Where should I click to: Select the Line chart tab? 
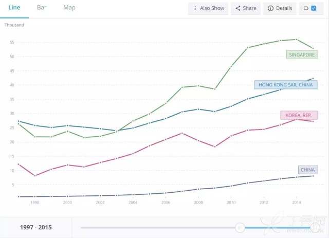[x=14, y=8]
